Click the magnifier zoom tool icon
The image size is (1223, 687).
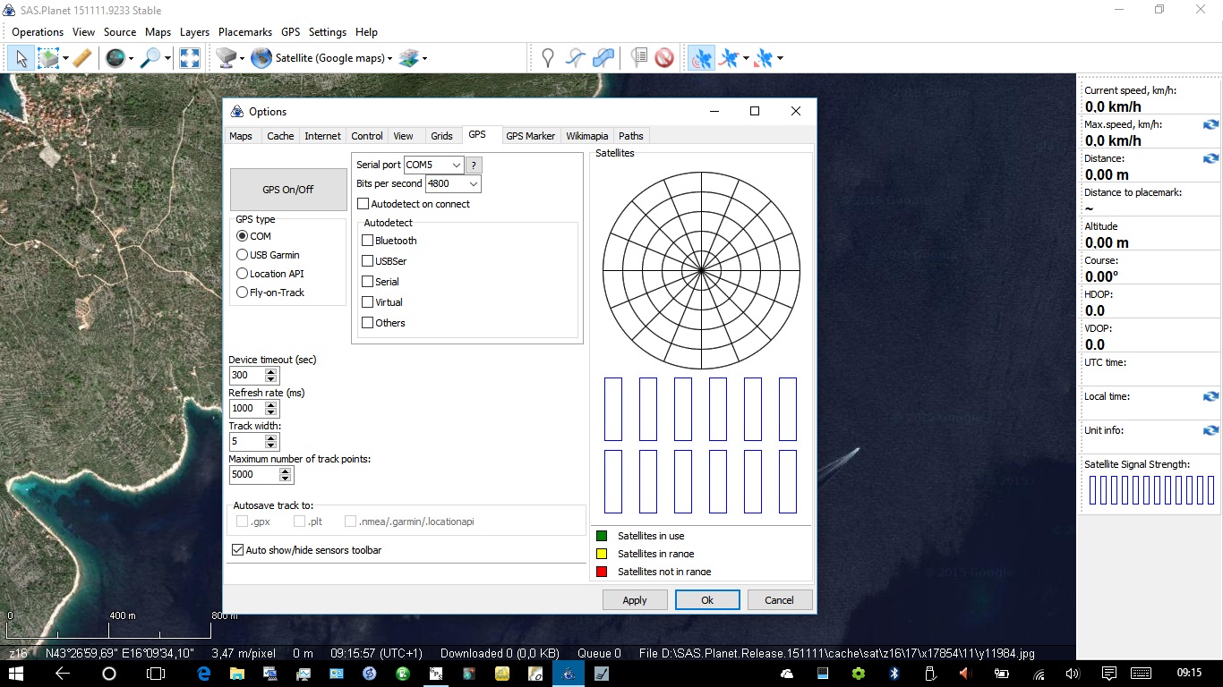(x=150, y=58)
